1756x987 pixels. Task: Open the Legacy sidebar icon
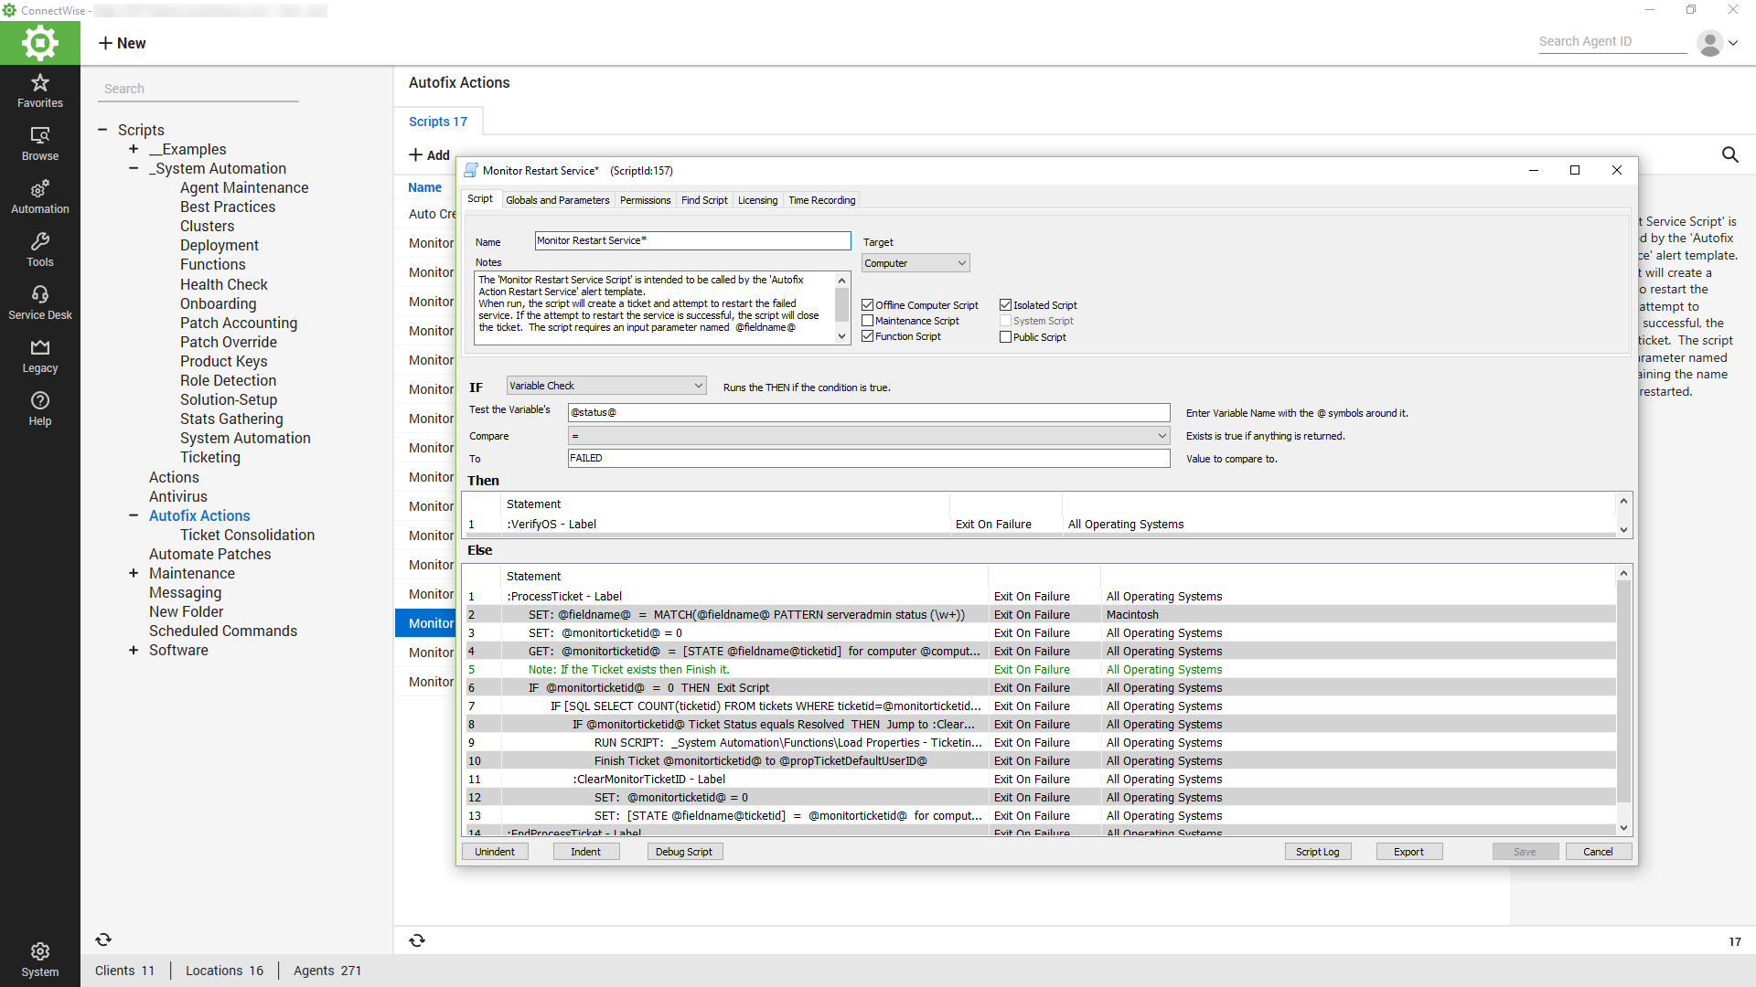click(x=40, y=348)
